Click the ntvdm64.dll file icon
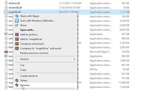This screenshot has width=161, height=90. click(x=6, y=7)
